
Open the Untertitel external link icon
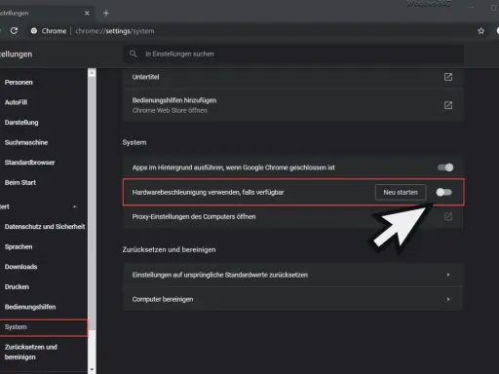(448, 77)
